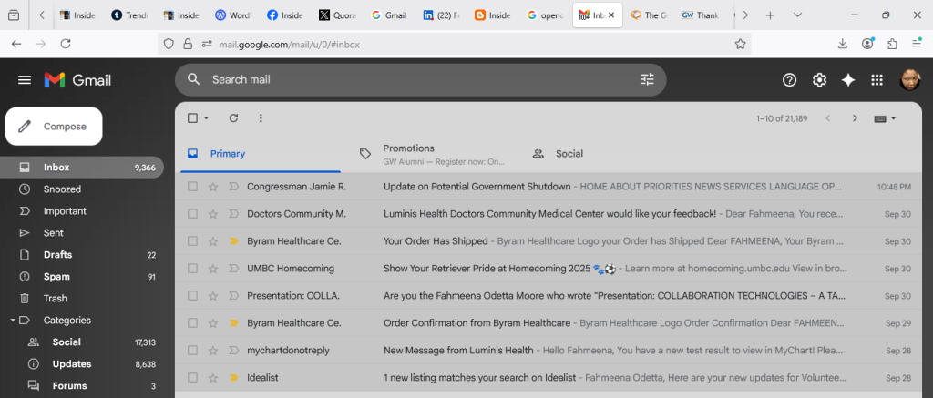
Task: Collapse the Categories section
Action: pos(13,320)
